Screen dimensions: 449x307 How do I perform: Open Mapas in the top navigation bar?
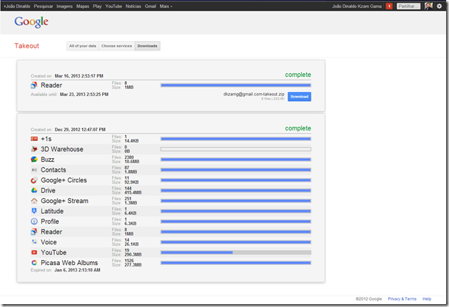pyautogui.click(x=83, y=6)
